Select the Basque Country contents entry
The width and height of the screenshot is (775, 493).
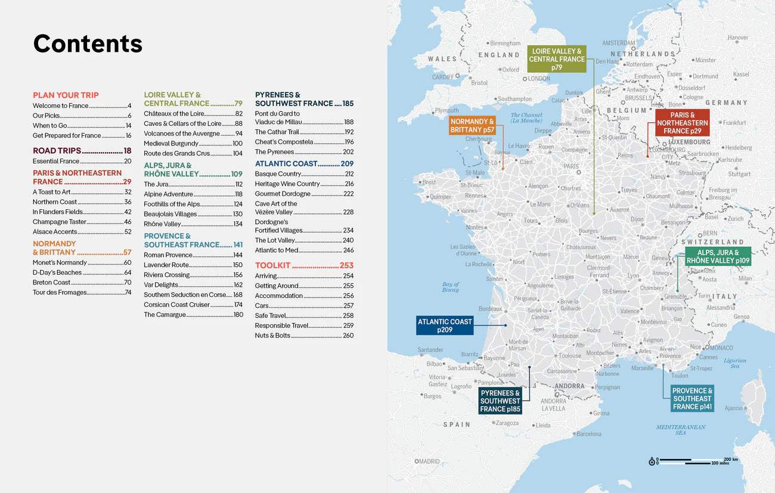304,174
